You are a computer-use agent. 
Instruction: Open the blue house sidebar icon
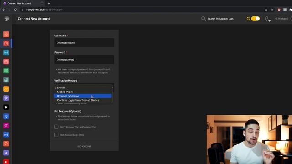[x=6, y=134]
